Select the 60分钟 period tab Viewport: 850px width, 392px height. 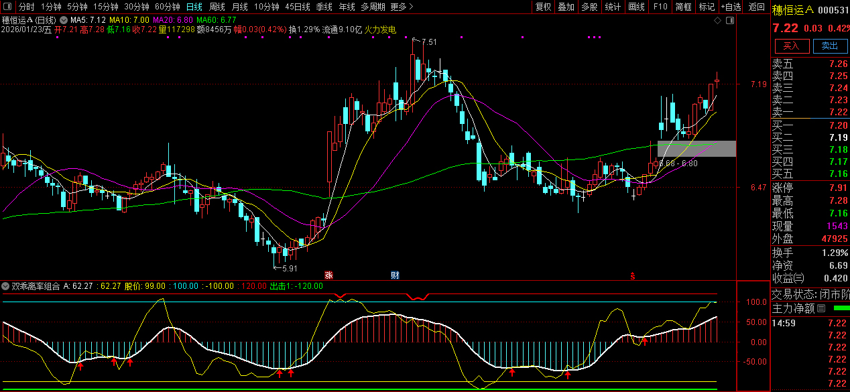click(x=167, y=7)
